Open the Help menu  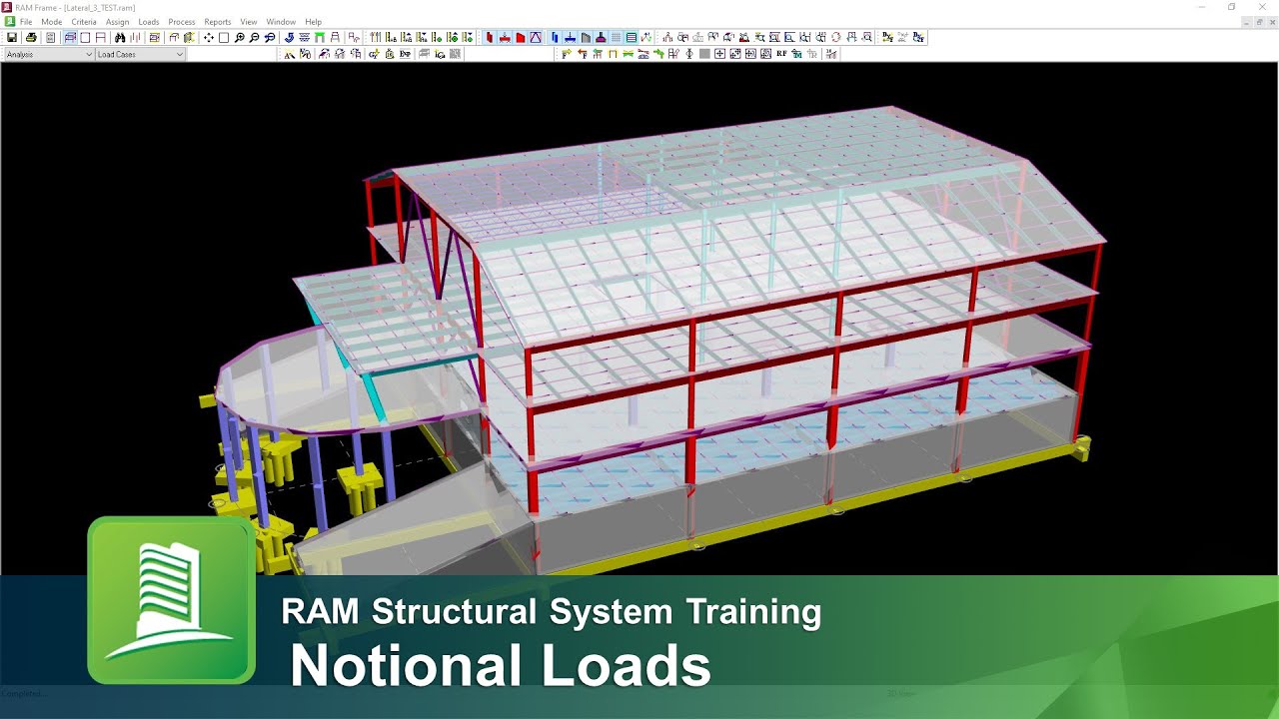point(313,21)
